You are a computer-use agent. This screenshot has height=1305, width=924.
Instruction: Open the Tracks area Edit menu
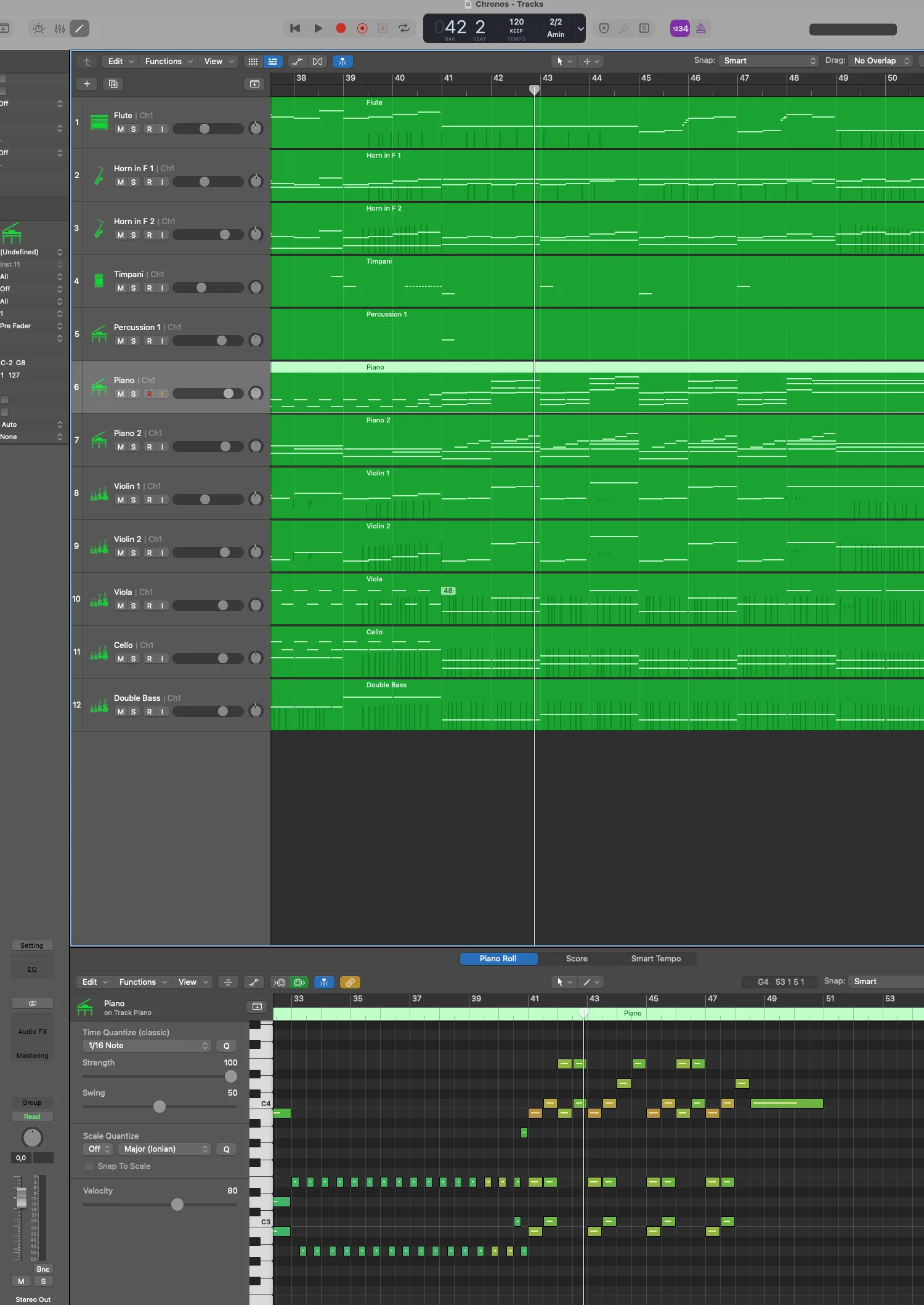tap(121, 62)
